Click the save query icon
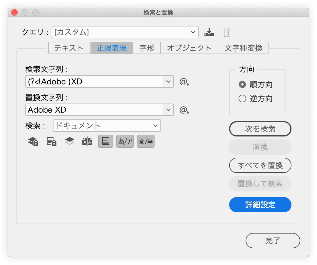This screenshot has width=317, height=265. (x=209, y=32)
